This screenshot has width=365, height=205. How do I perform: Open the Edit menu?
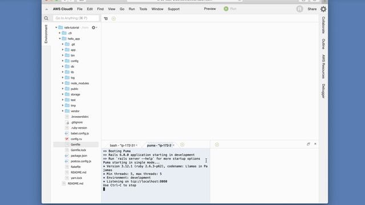click(90, 9)
